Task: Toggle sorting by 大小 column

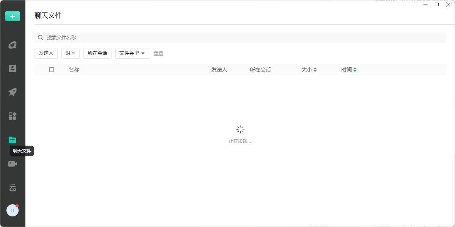Action: click(309, 70)
